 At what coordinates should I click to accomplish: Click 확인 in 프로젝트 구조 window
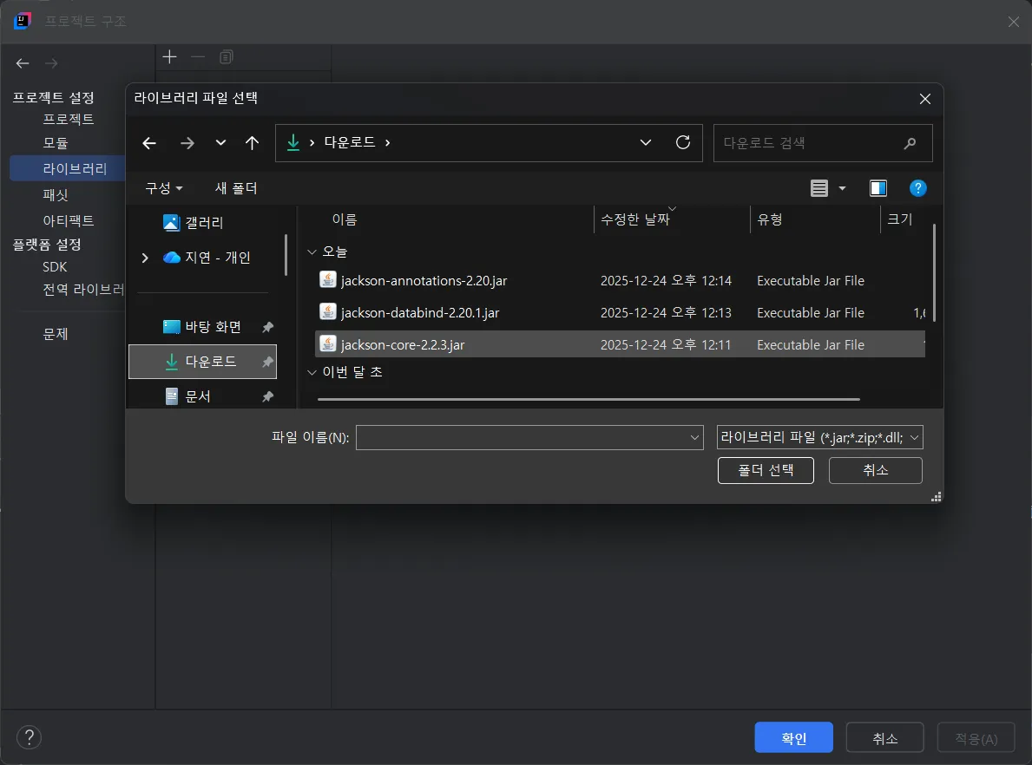point(793,738)
